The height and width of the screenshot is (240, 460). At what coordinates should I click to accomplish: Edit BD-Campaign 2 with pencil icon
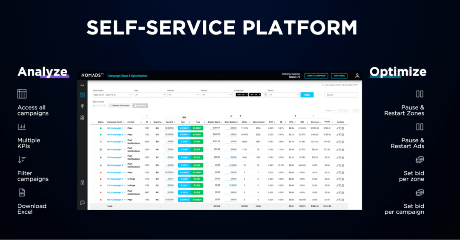(x=337, y=141)
